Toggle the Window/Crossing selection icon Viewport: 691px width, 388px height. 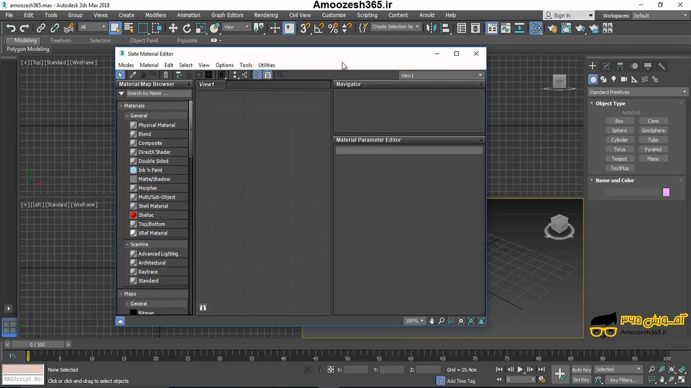157,28
